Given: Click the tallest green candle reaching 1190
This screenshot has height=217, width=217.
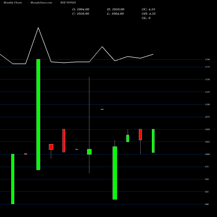Looking at the screenshot, I should click(x=38, y=115).
